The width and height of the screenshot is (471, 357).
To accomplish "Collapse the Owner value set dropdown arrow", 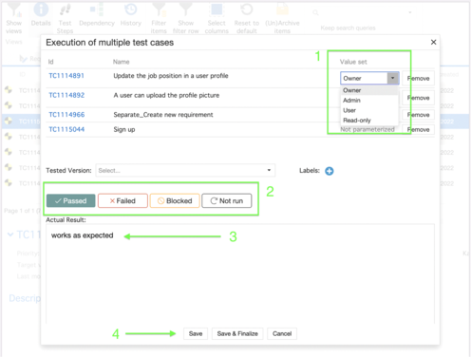I will (392, 78).
